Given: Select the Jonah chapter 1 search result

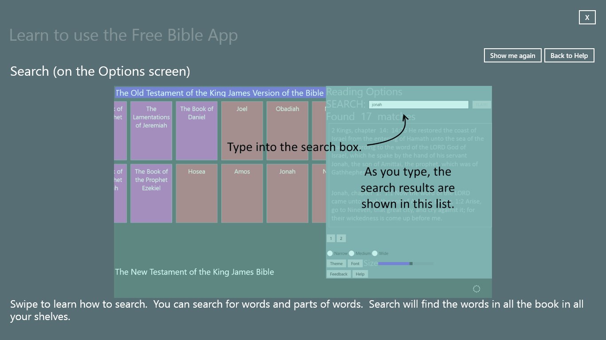Looking at the screenshot, I should 406,205.
